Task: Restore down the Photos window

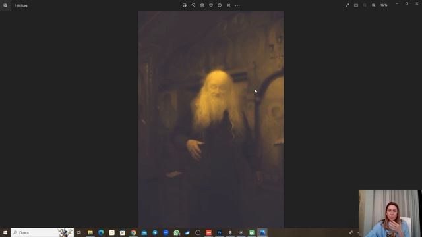Action: coord(407,4)
